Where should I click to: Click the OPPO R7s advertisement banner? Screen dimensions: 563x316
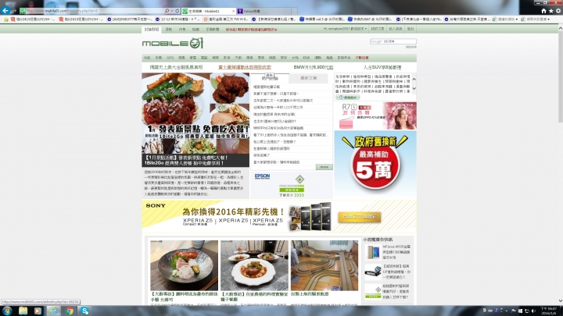375,115
